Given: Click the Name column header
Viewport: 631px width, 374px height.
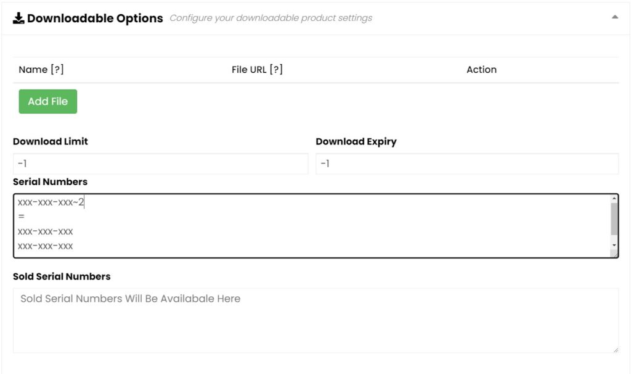Looking at the screenshot, I should point(33,69).
